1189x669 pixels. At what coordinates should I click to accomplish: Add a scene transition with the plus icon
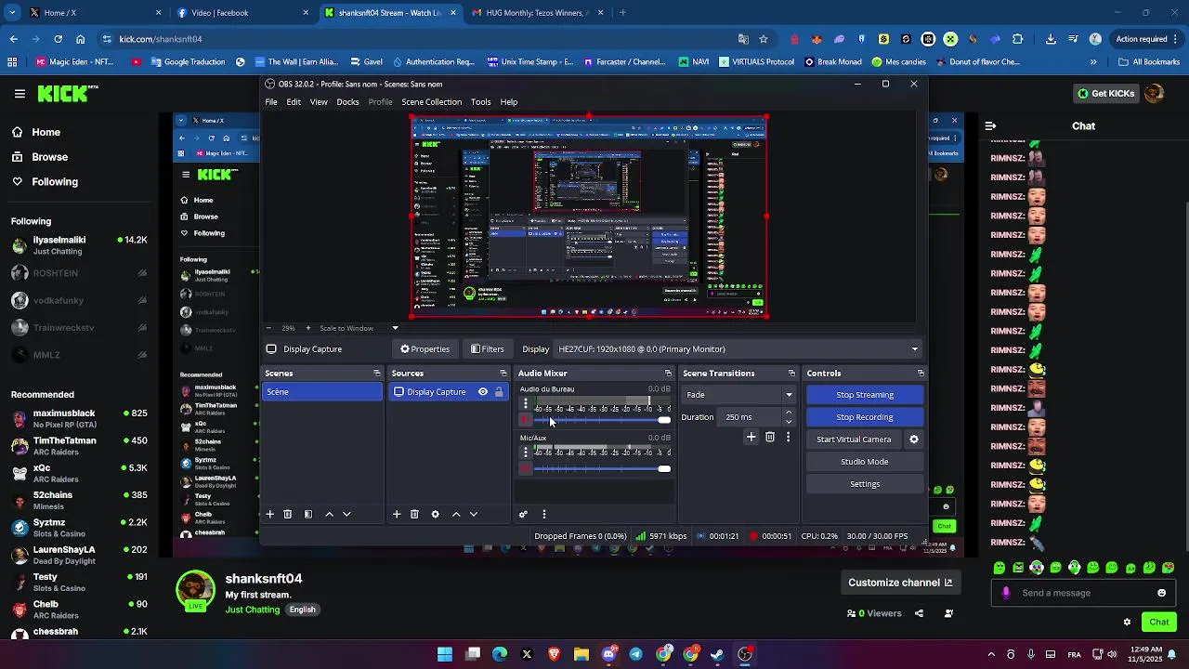coord(751,437)
